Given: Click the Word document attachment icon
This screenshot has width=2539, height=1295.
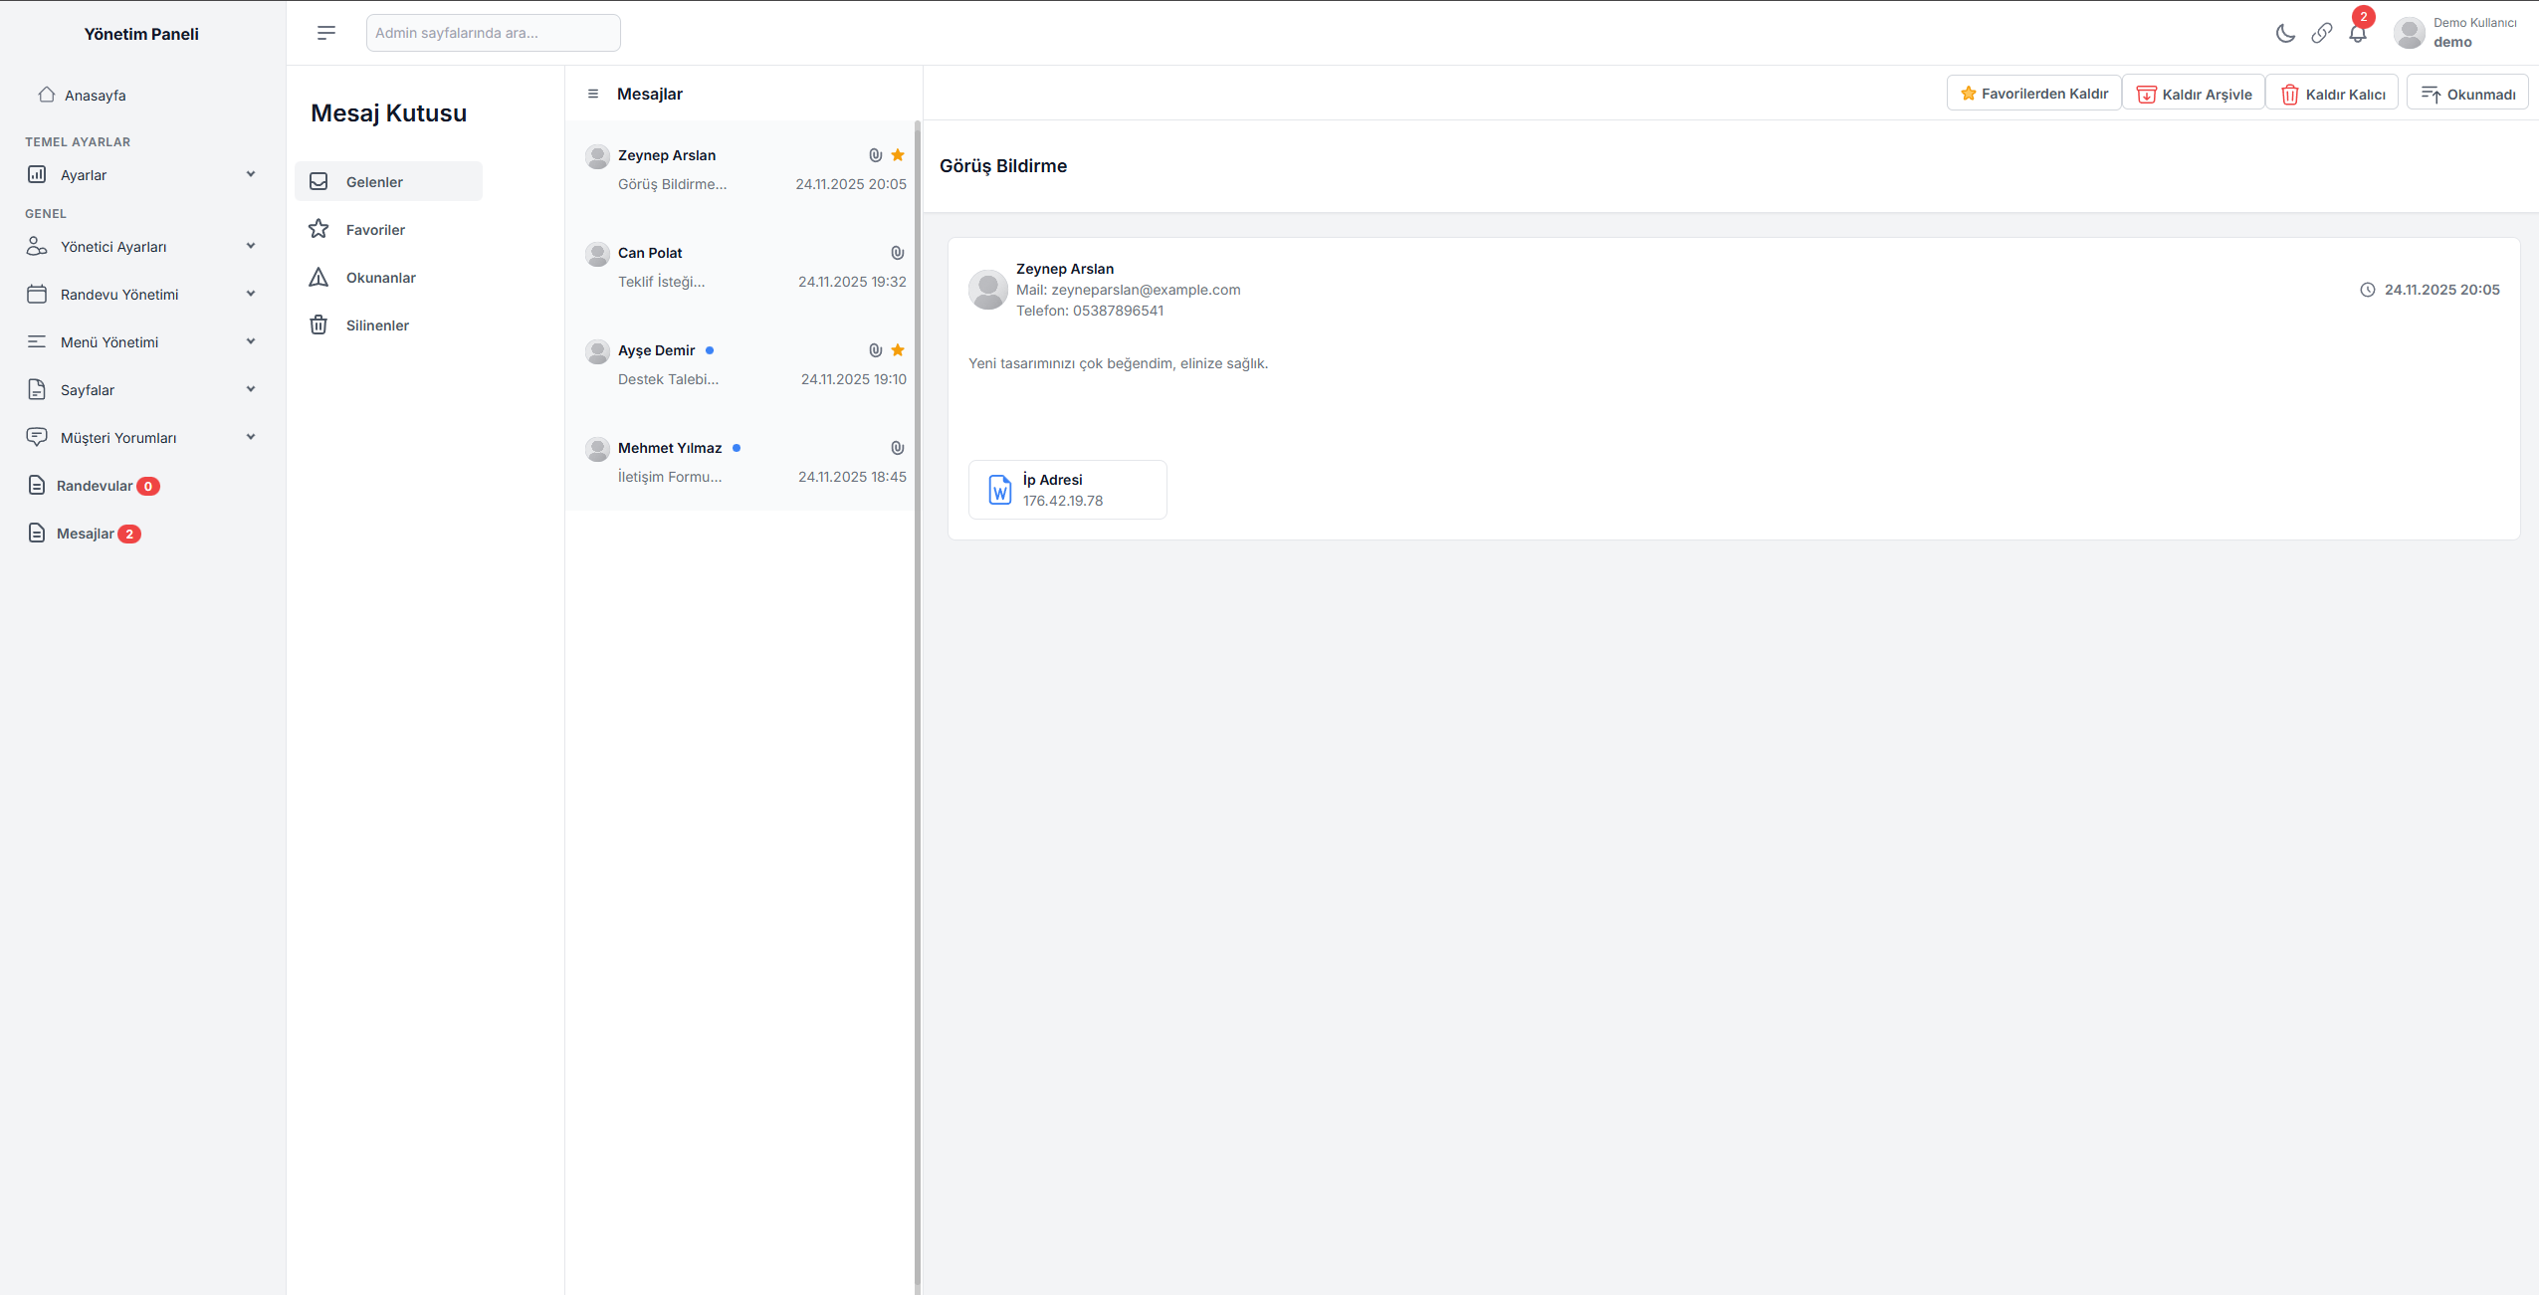Looking at the screenshot, I should (x=999, y=490).
